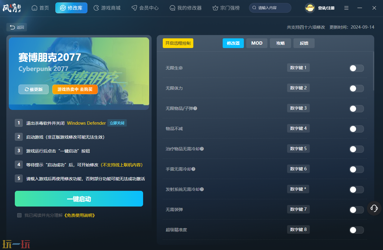Turn on 无限物品/子弹 switch
This screenshot has height=250, width=383.
click(x=356, y=109)
